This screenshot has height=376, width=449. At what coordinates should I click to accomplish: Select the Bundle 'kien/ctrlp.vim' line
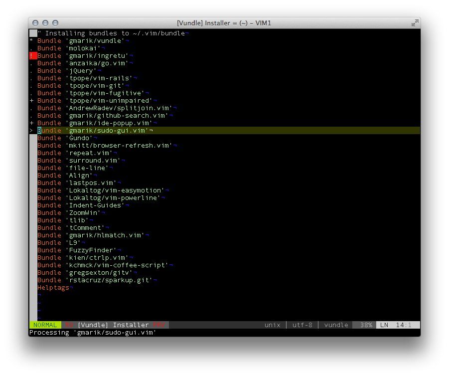[83, 258]
